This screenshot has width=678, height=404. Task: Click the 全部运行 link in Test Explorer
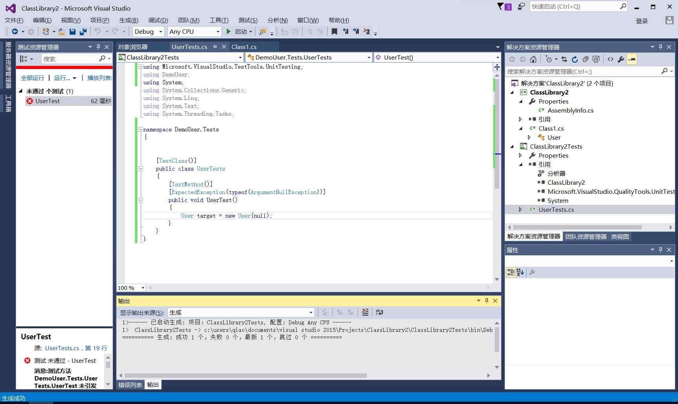33,78
